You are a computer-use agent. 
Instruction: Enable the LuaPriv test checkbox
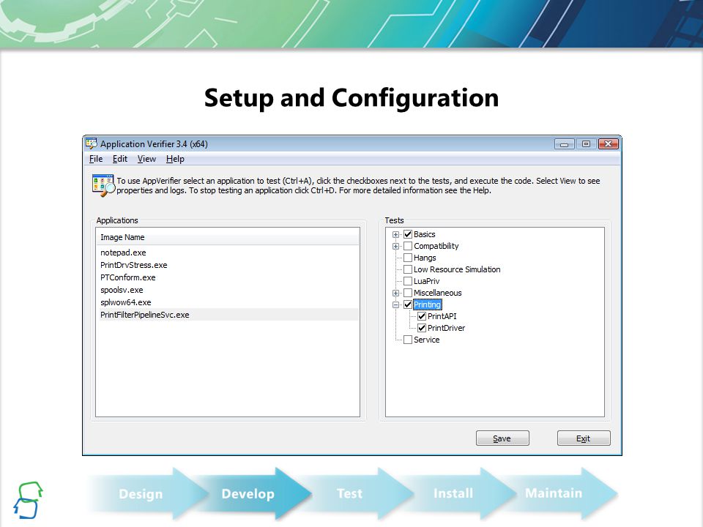(x=408, y=281)
